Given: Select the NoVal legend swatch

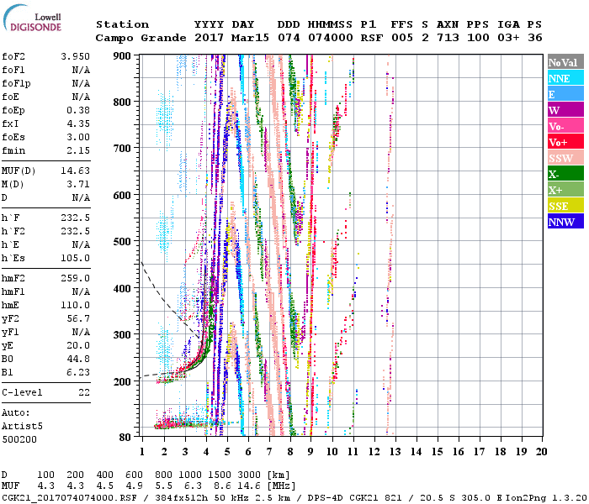Looking at the screenshot, I should point(562,62).
